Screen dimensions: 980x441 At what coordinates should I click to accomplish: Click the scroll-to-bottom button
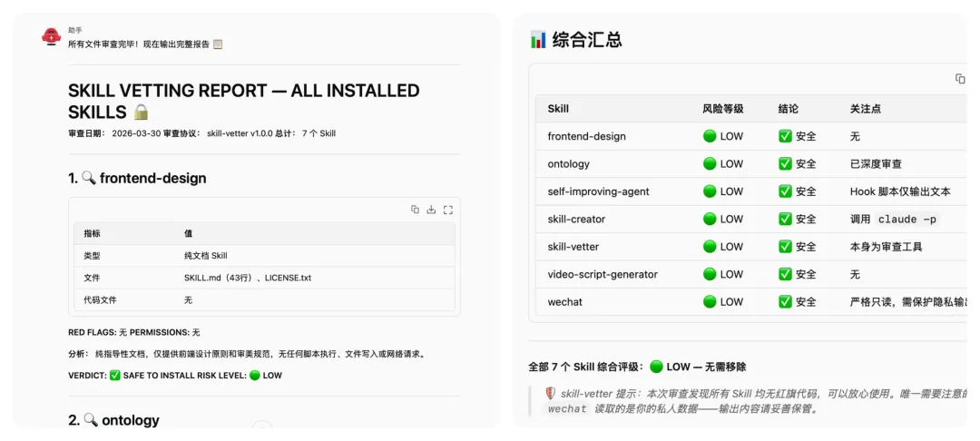(x=262, y=428)
